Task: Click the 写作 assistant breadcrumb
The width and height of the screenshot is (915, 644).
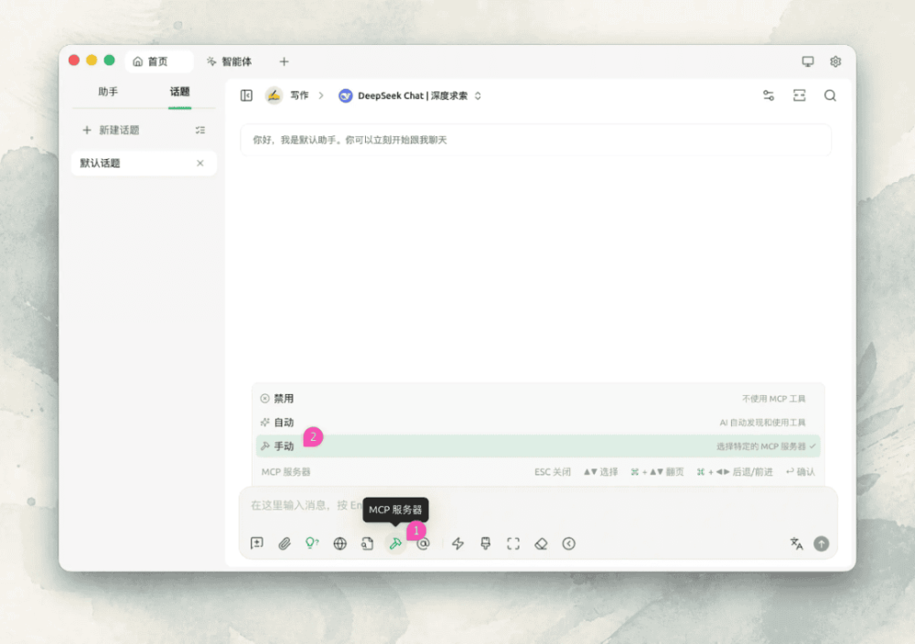Action: tap(299, 96)
